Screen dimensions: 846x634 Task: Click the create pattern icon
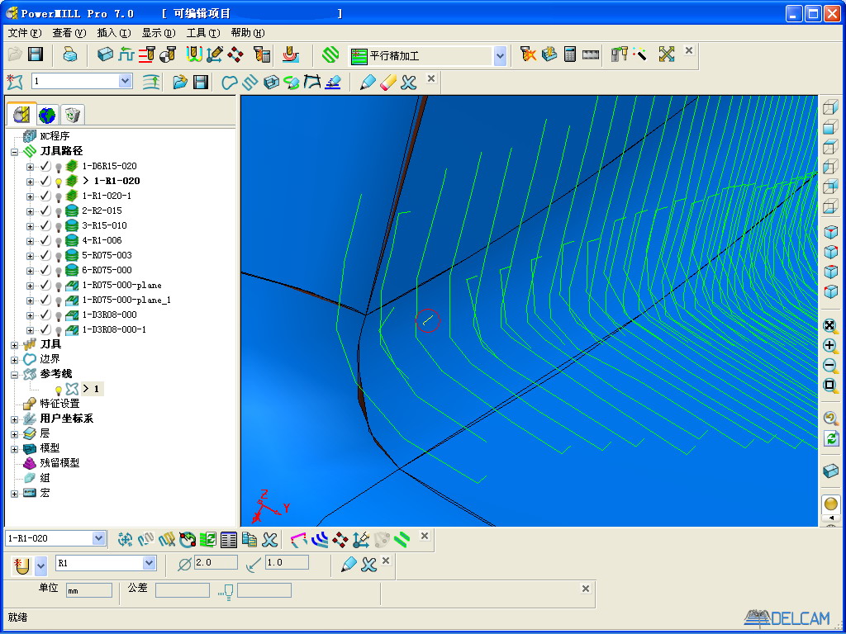click(x=15, y=82)
